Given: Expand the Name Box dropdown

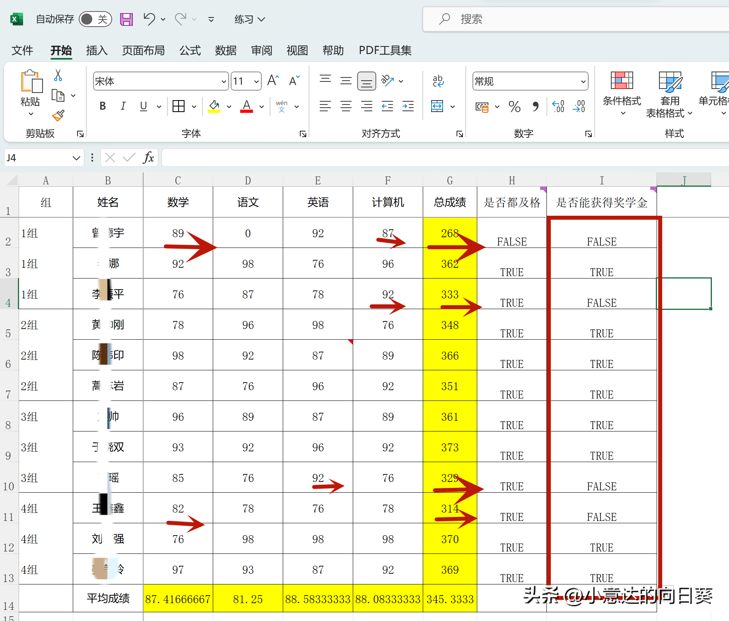Looking at the screenshot, I should (x=76, y=158).
